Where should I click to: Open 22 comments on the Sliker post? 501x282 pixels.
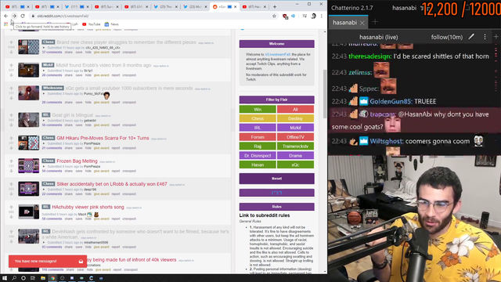[52, 194]
